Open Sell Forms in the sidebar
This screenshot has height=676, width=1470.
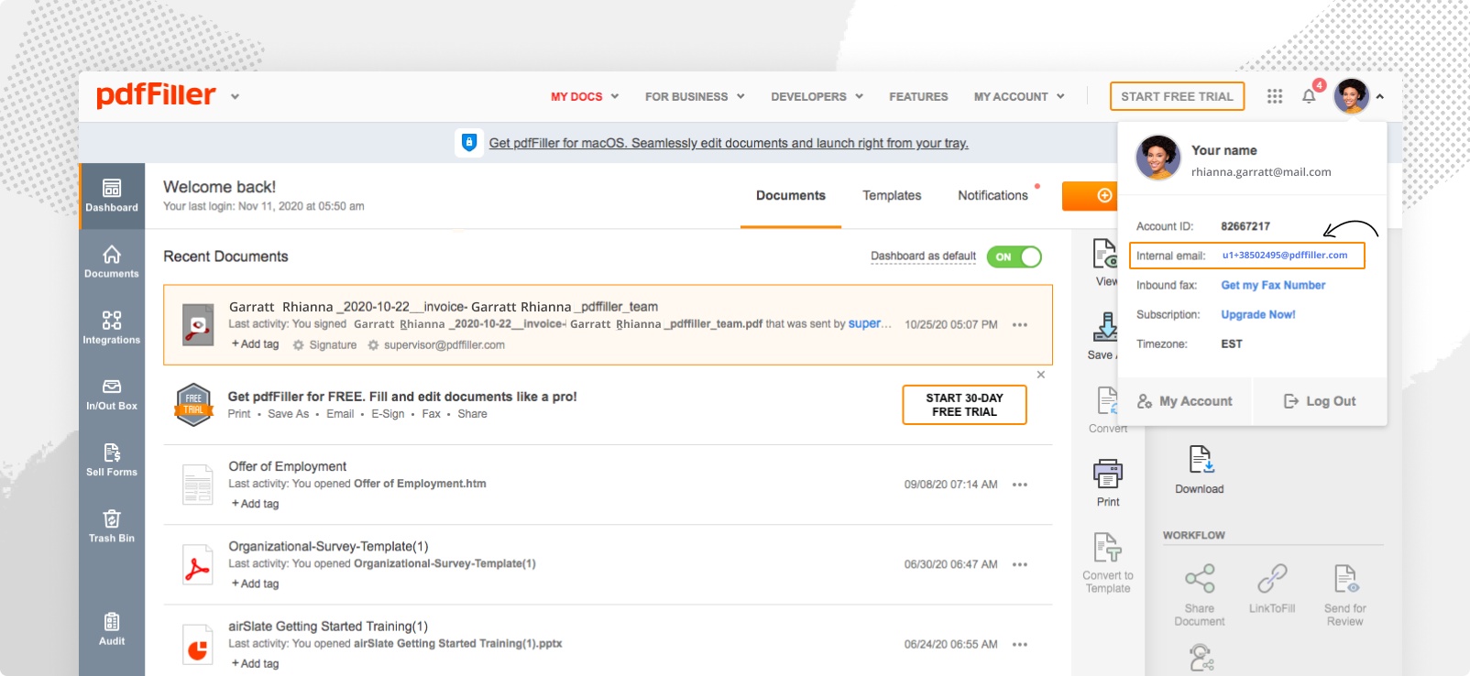[112, 460]
